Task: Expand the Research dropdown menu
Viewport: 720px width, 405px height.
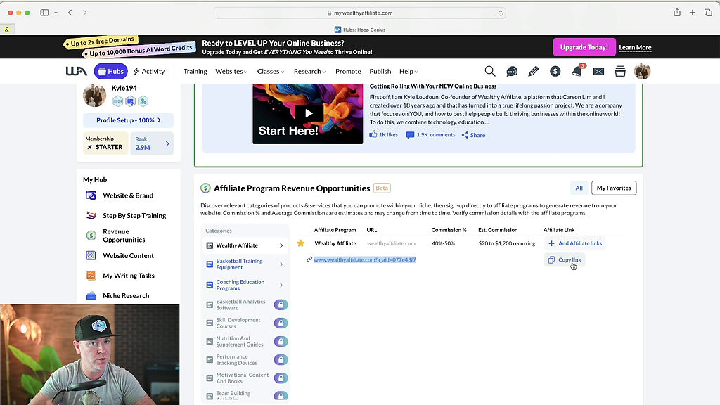Action: 309,71
